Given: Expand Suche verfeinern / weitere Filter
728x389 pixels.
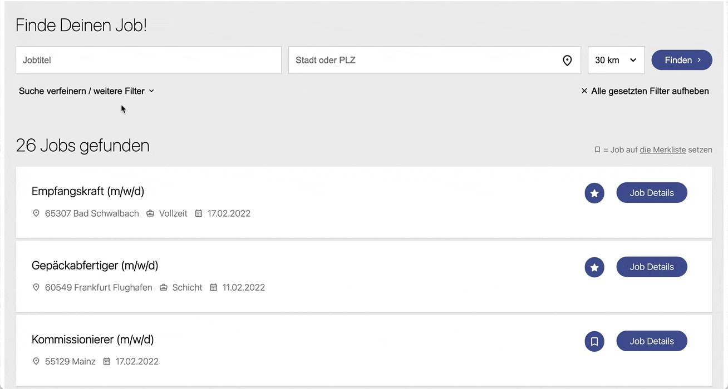Looking at the screenshot, I should 86,91.
